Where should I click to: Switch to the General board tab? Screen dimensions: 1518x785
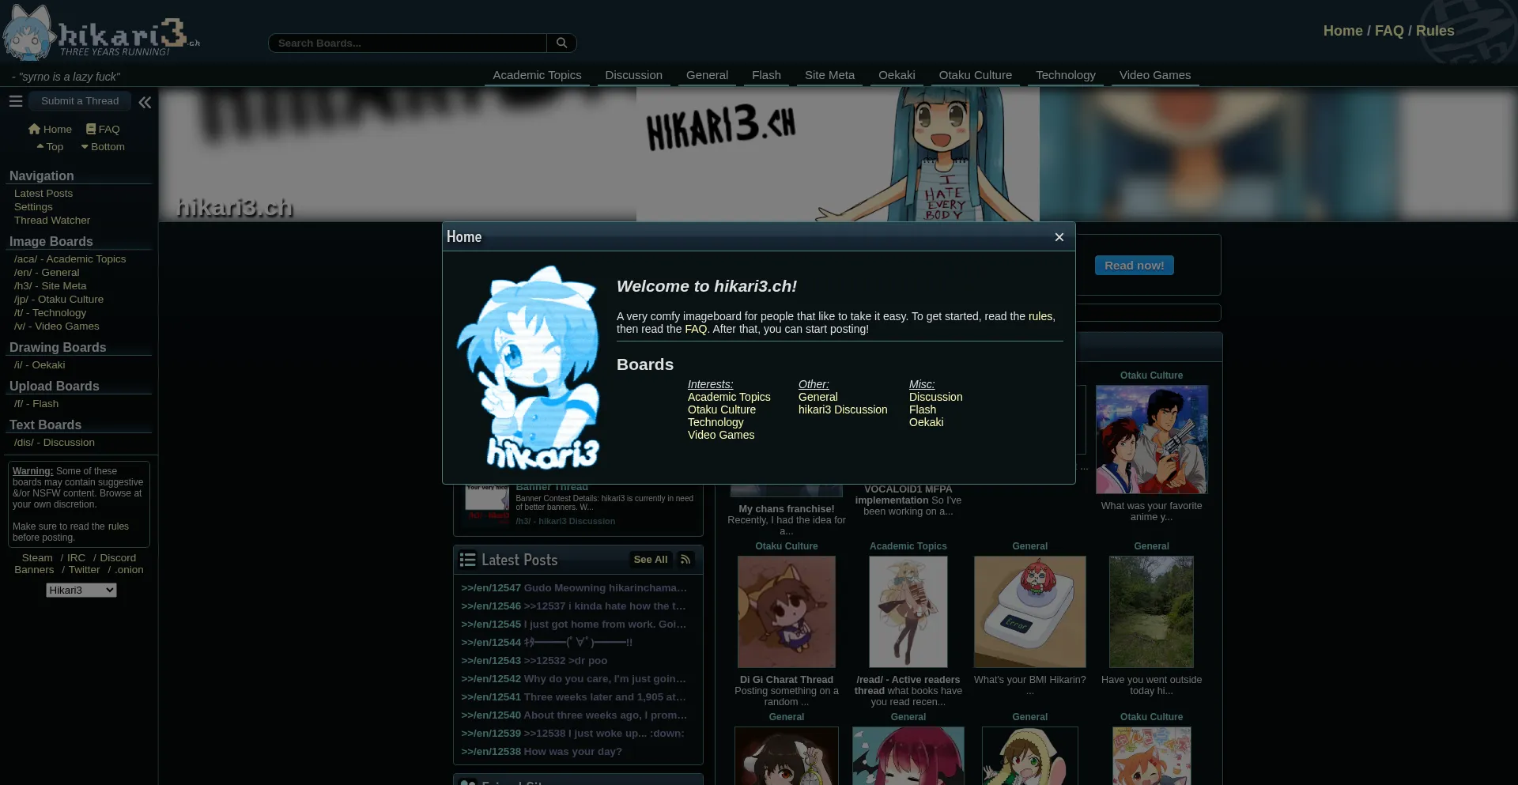(707, 75)
